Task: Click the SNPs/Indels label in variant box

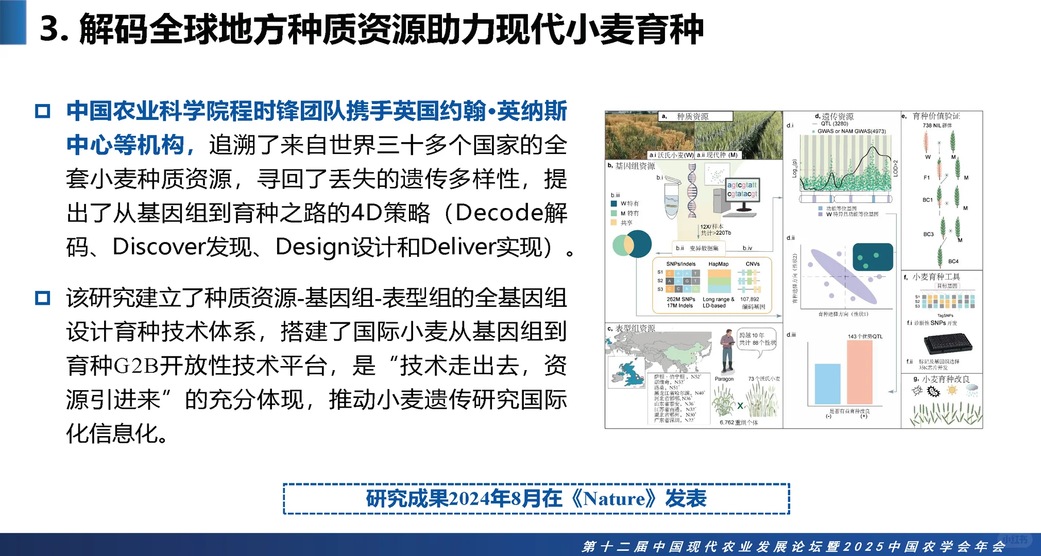Action: (680, 264)
